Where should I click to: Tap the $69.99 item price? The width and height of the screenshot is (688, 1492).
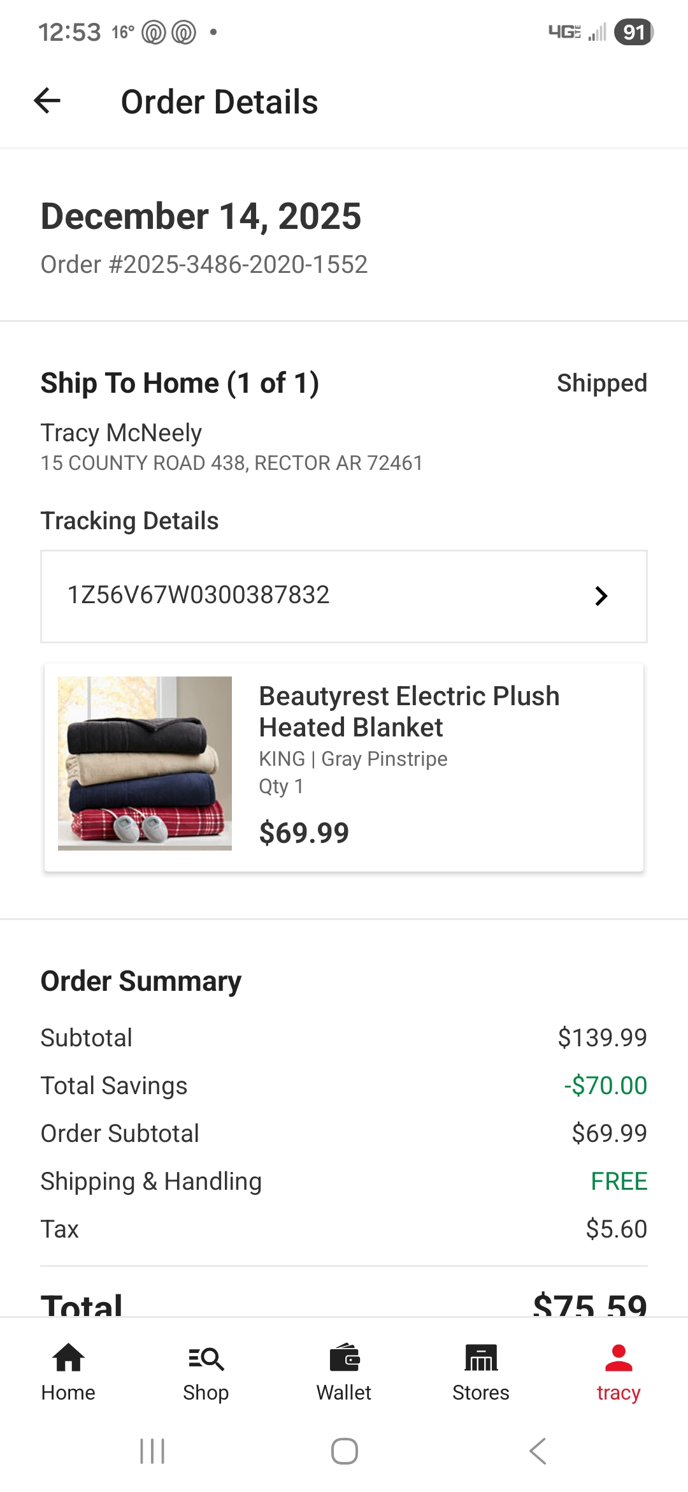pyautogui.click(x=304, y=833)
